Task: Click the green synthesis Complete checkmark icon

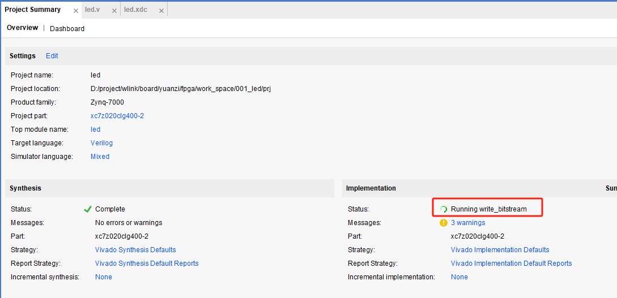Action: [x=88, y=209]
